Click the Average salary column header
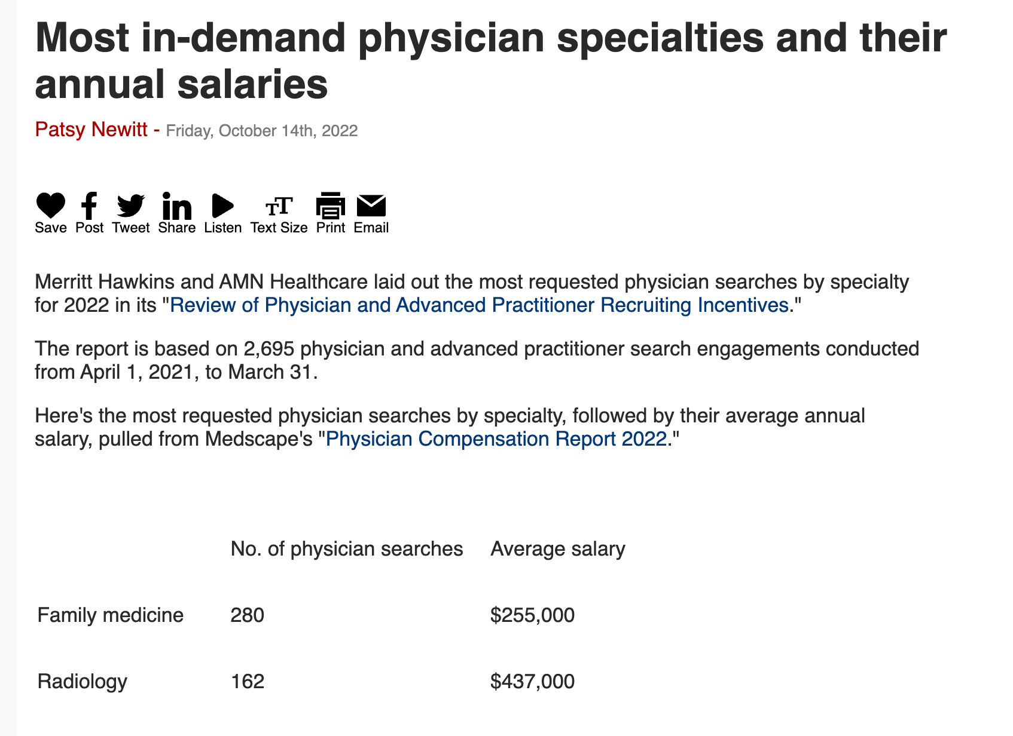The width and height of the screenshot is (1013, 736). 557,549
